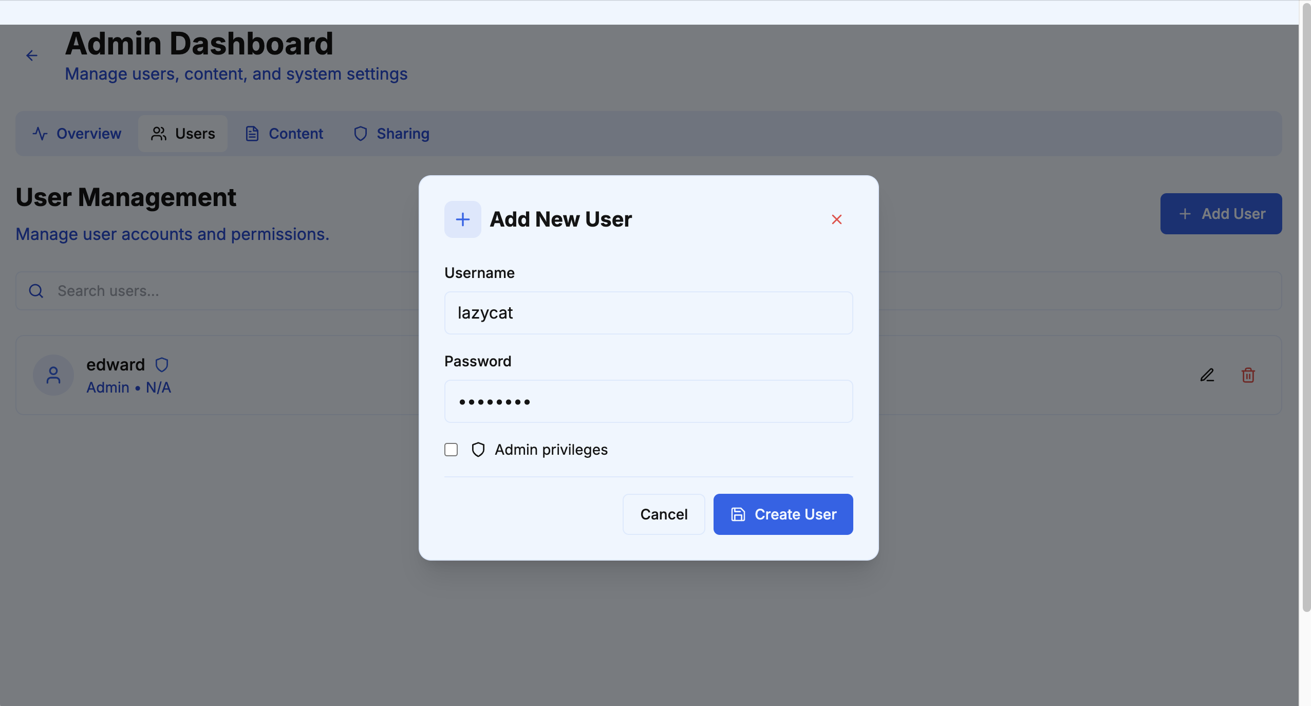1311x706 pixels.
Task: Click the plus icon beside Add New User
Action: [463, 219]
